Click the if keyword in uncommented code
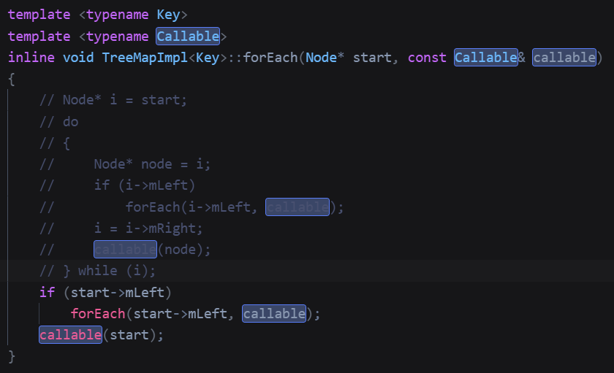This screenshot has height=373, width=614. (x=47, y=293)
